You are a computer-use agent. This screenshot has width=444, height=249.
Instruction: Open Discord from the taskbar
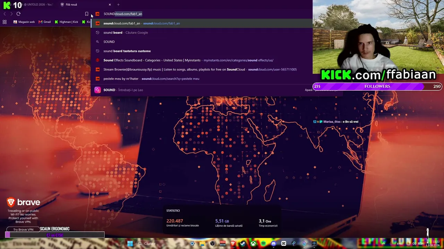point(273,243)
